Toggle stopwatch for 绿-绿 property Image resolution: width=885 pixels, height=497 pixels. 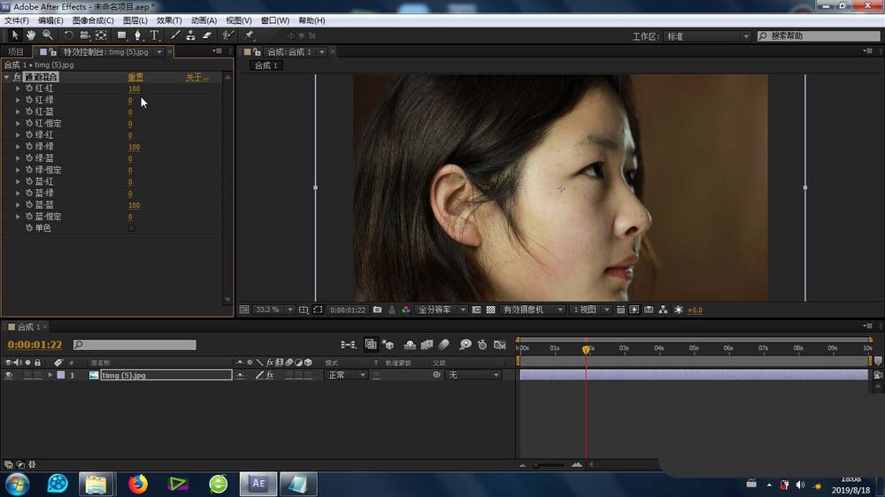pyautogui.click(x=29, y=147)
